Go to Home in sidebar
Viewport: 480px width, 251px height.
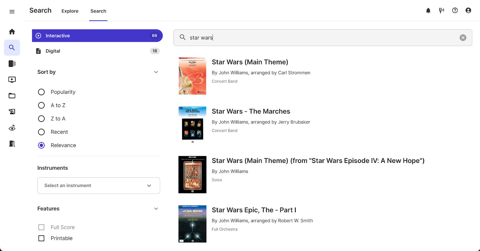click(12, 31)
